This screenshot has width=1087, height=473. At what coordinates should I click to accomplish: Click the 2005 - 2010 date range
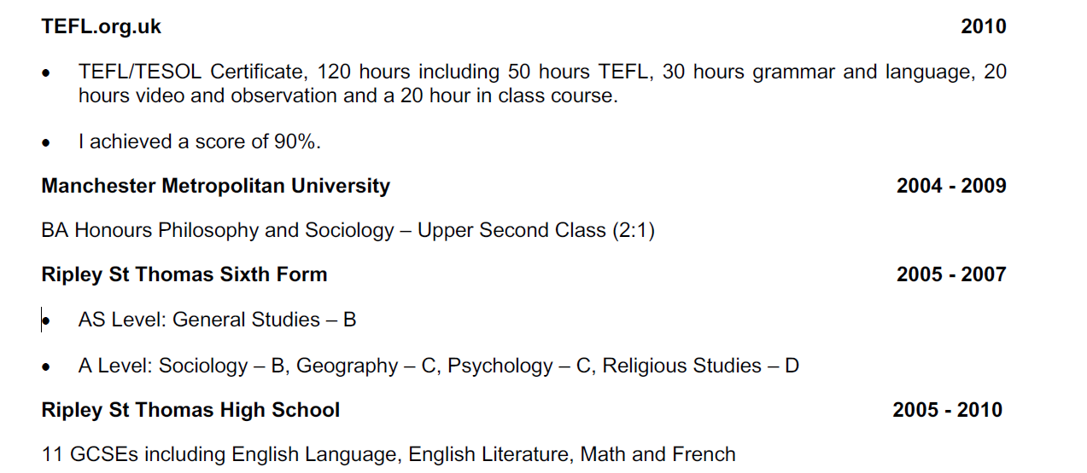click(947, 410)
